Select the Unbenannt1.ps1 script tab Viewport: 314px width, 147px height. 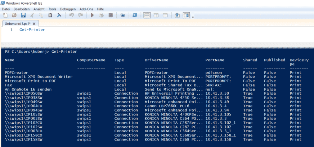(17, 24)
